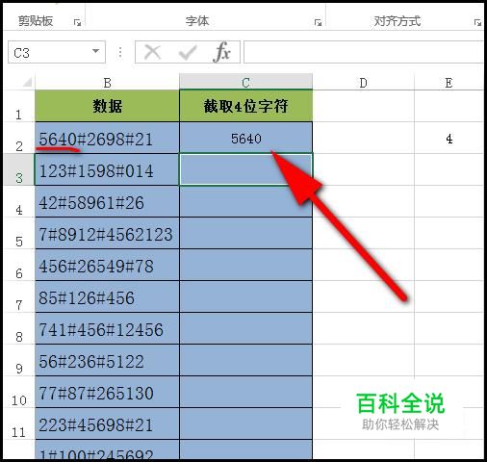Select column D header
This screenshot has width=487, height=462.
pyautogui.click(x=363, y=82)
